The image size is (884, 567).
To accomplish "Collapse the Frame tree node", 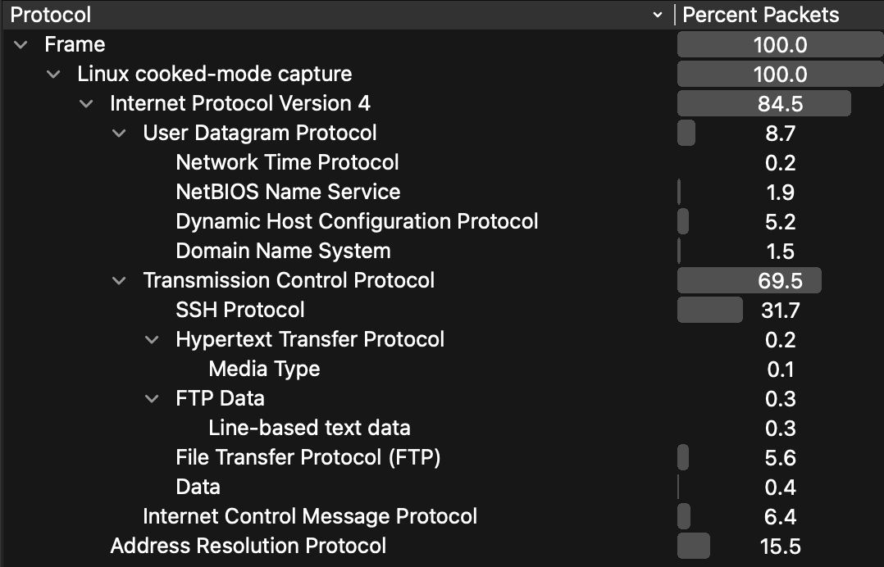I will pyautogui.click(x=21, y=45).
